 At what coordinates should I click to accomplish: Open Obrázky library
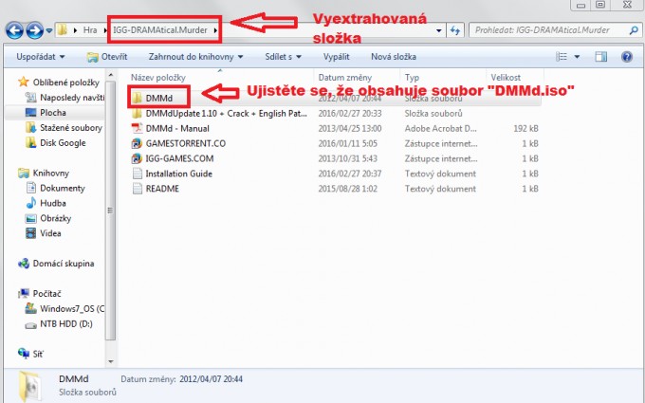(x=55, y=218)
